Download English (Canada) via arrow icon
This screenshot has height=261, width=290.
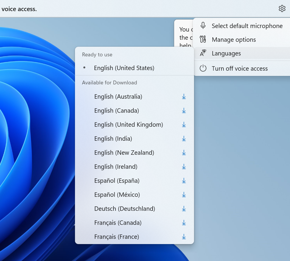pos(184,111)
